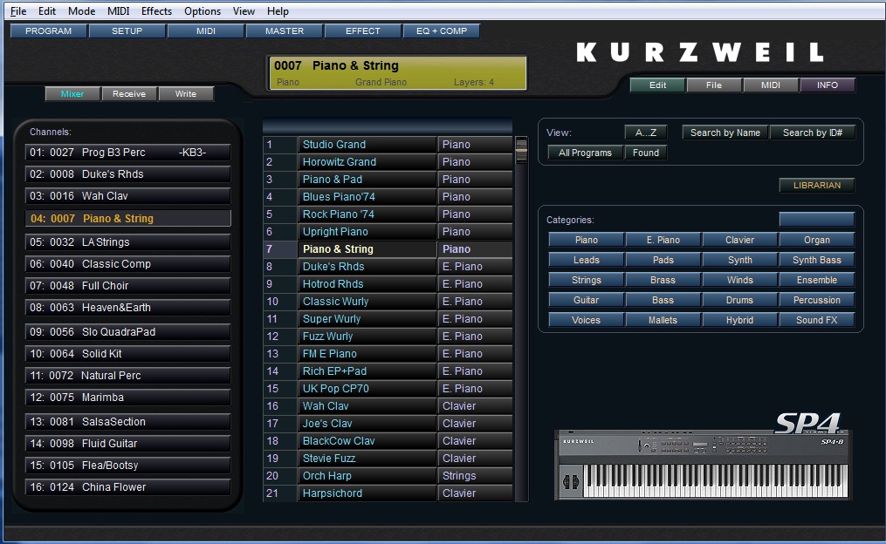The height and width of the screenshot is (544, 886).
Task: Filter by the Sound FX category
Action: [816, 321]
